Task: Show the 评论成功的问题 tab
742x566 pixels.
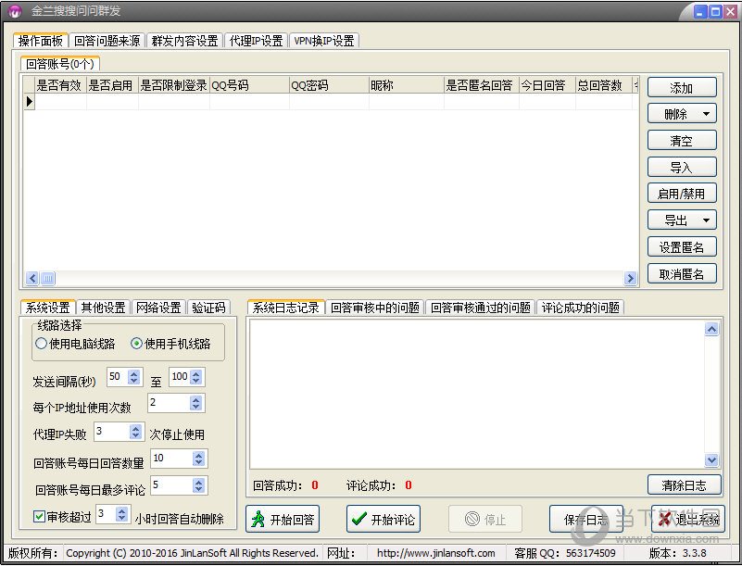Action: pyautogui.click(x=581, y=308)
